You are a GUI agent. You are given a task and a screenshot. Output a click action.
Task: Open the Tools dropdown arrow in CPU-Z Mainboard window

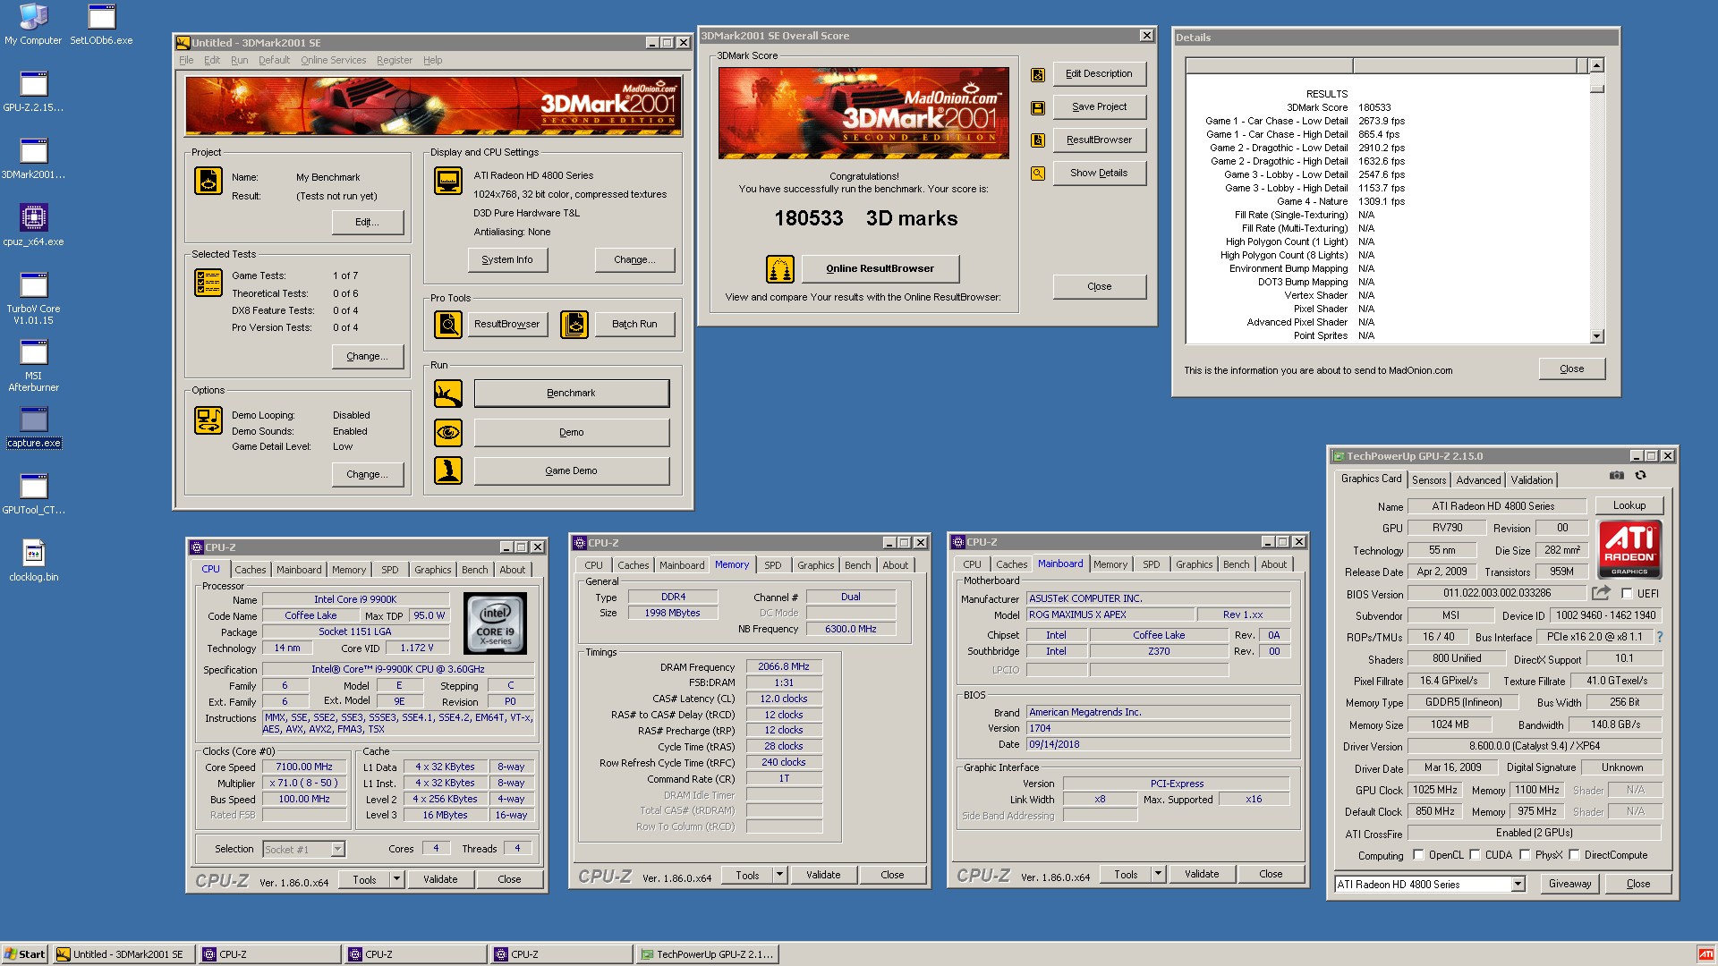(1158, 874)
